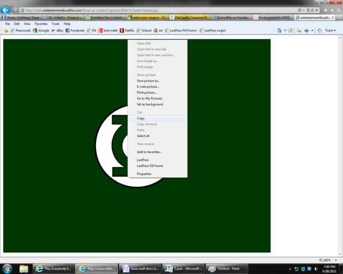Open the Edit menu
The width and height of the screenshot is (343, 274).
(x=17, y=24)
